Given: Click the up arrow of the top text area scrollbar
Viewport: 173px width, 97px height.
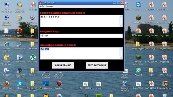Looking at the screenshot, I should tap(121, 17).
